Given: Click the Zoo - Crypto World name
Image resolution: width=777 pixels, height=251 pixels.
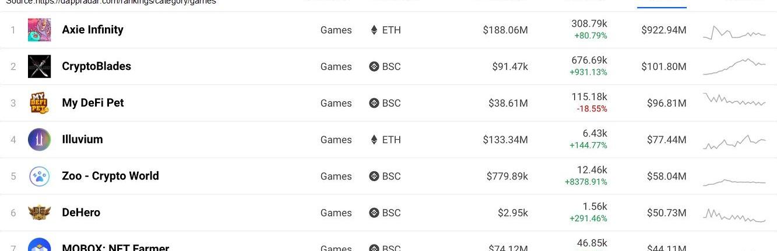Looking at the screenshot, I should click(110, 176).
